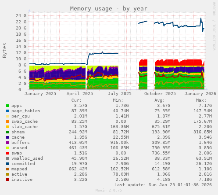Click the 'Bytes' vertical axis label
This screenshot has height=195, width=218.
(x=4, y=51)
